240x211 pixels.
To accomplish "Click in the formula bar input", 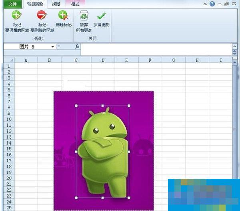I will point(156,49).
